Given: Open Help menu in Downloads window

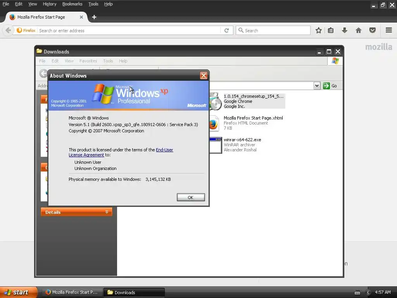Looking at the screenshot, I should pyautogui.click(x=123, y=61).
